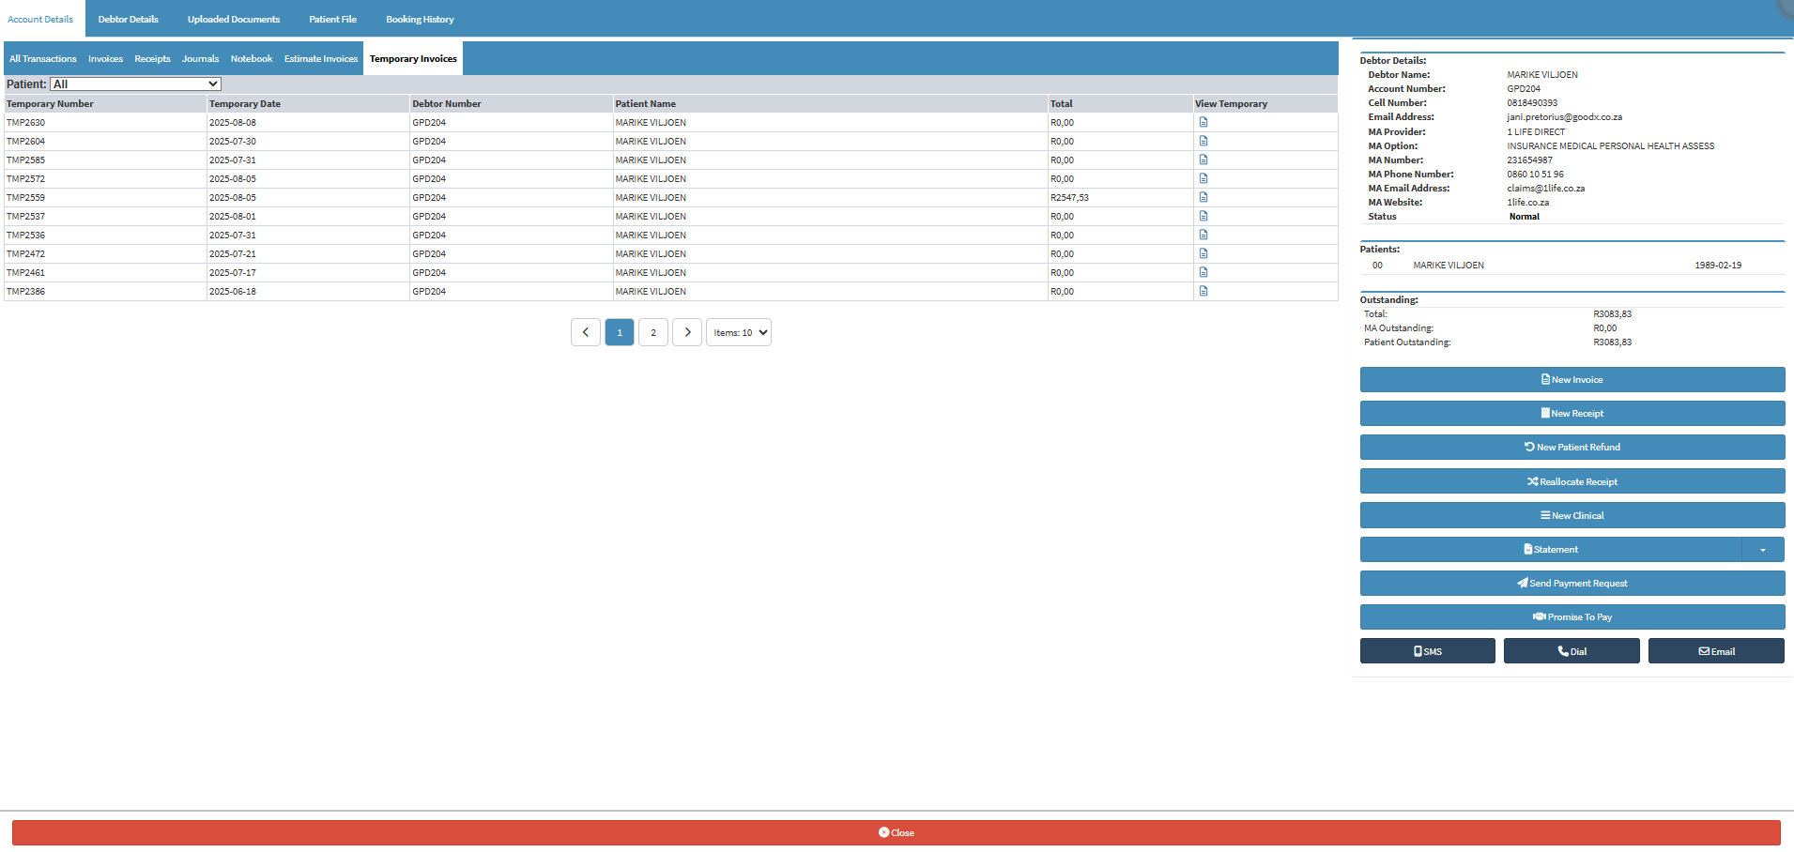Open the Notebook sub-tab
This screenshot has height=852, width=1794.
click(252, 58)
